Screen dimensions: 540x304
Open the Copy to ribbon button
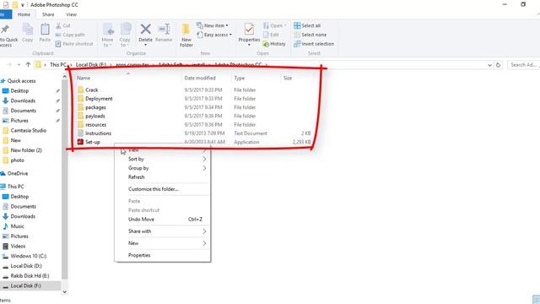[125, 35]
